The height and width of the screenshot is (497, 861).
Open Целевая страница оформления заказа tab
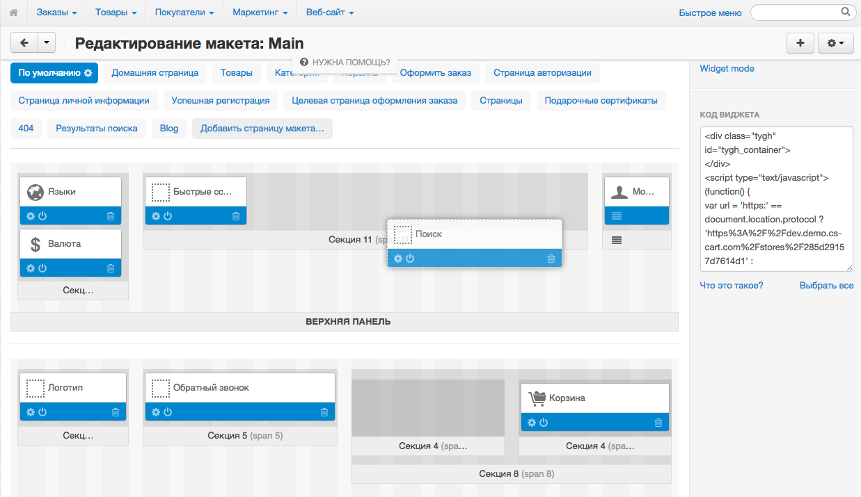(x=374, y=101)
